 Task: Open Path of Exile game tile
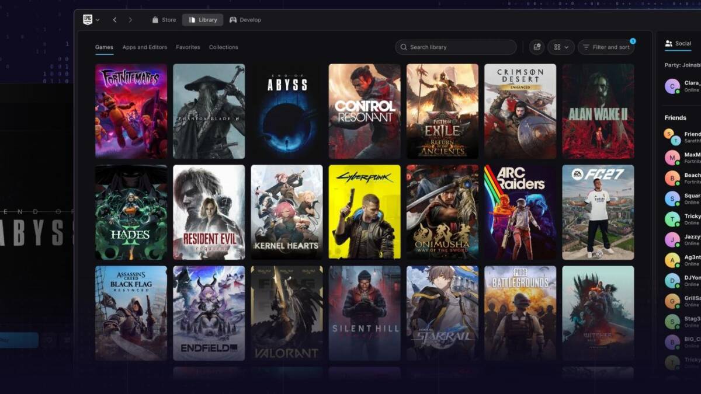click(442, 111)
